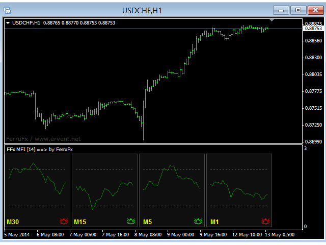Click the 5 May 2014 date label

pos(17,235)
